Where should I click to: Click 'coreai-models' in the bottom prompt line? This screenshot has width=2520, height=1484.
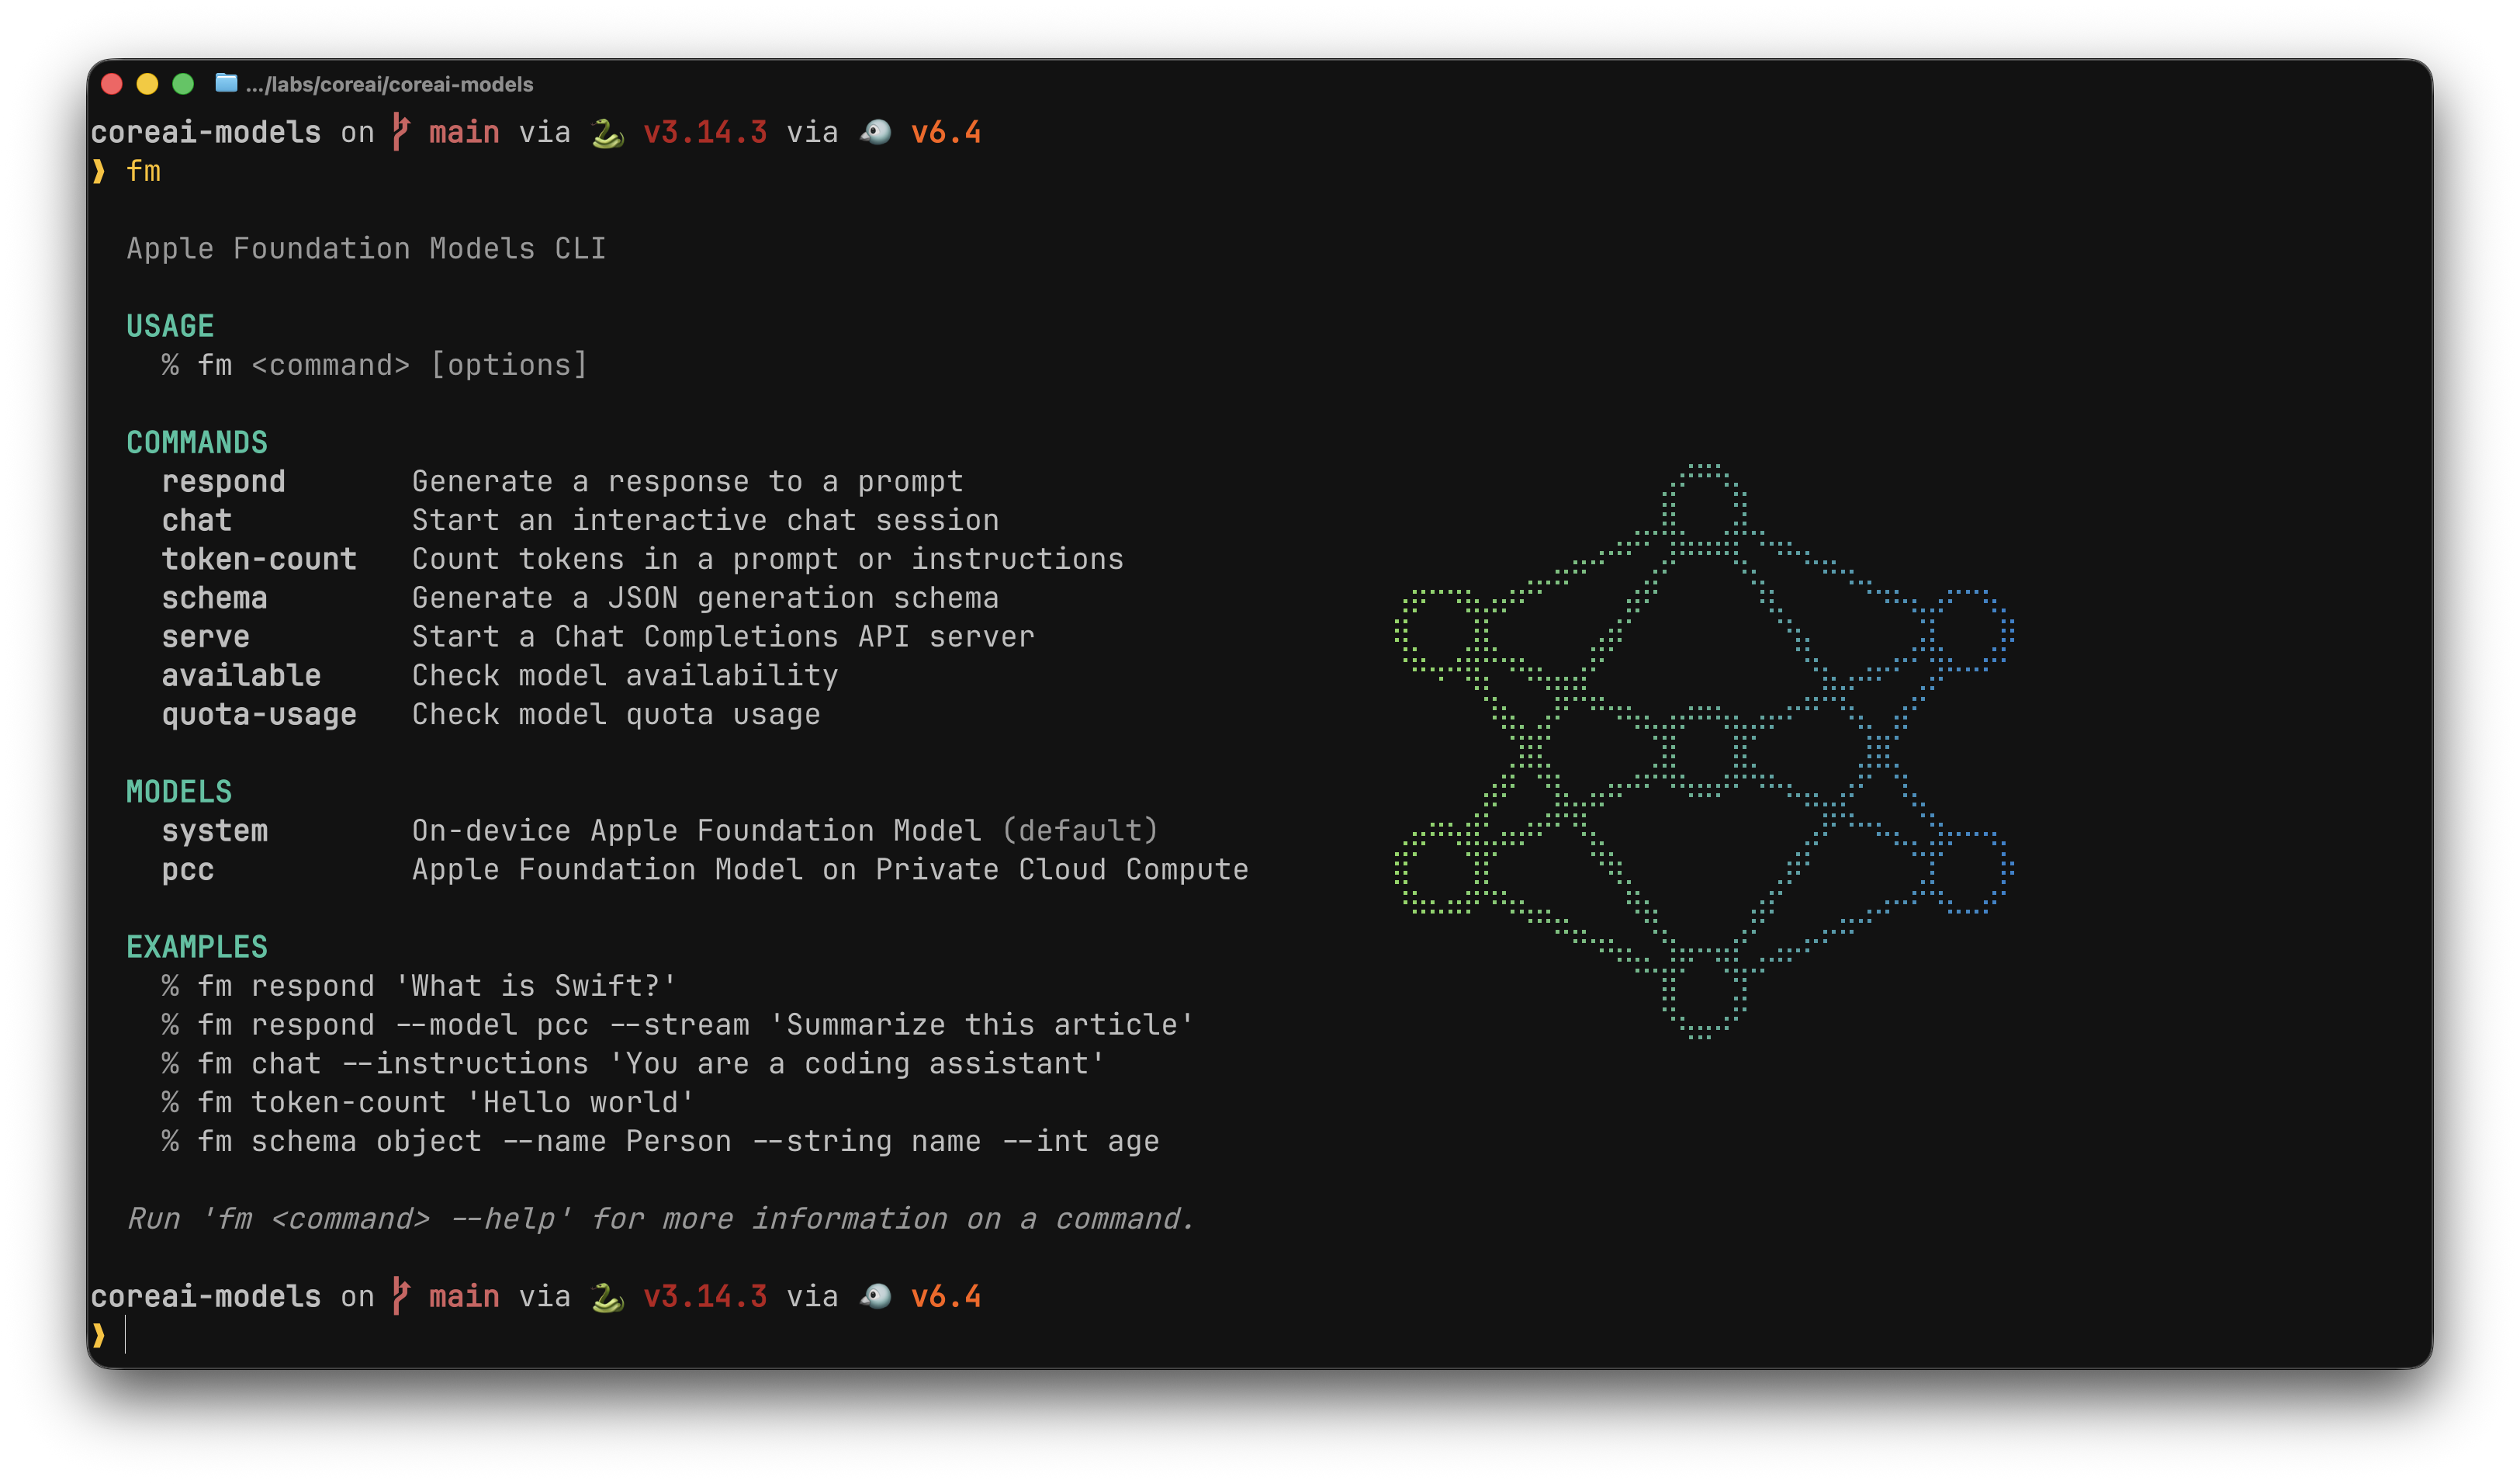click(206, 1296)
